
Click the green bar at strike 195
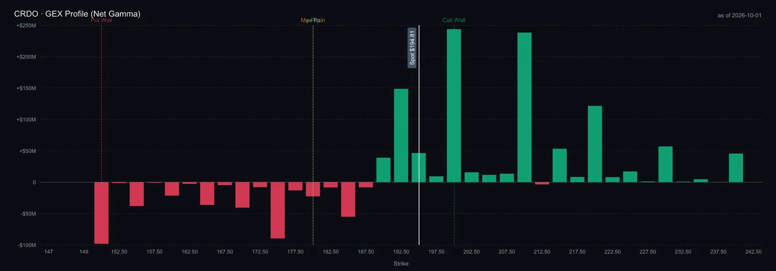click(419, 168)
